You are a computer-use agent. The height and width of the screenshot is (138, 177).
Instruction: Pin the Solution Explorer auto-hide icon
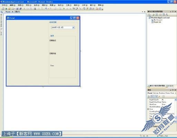coord(173,11)
